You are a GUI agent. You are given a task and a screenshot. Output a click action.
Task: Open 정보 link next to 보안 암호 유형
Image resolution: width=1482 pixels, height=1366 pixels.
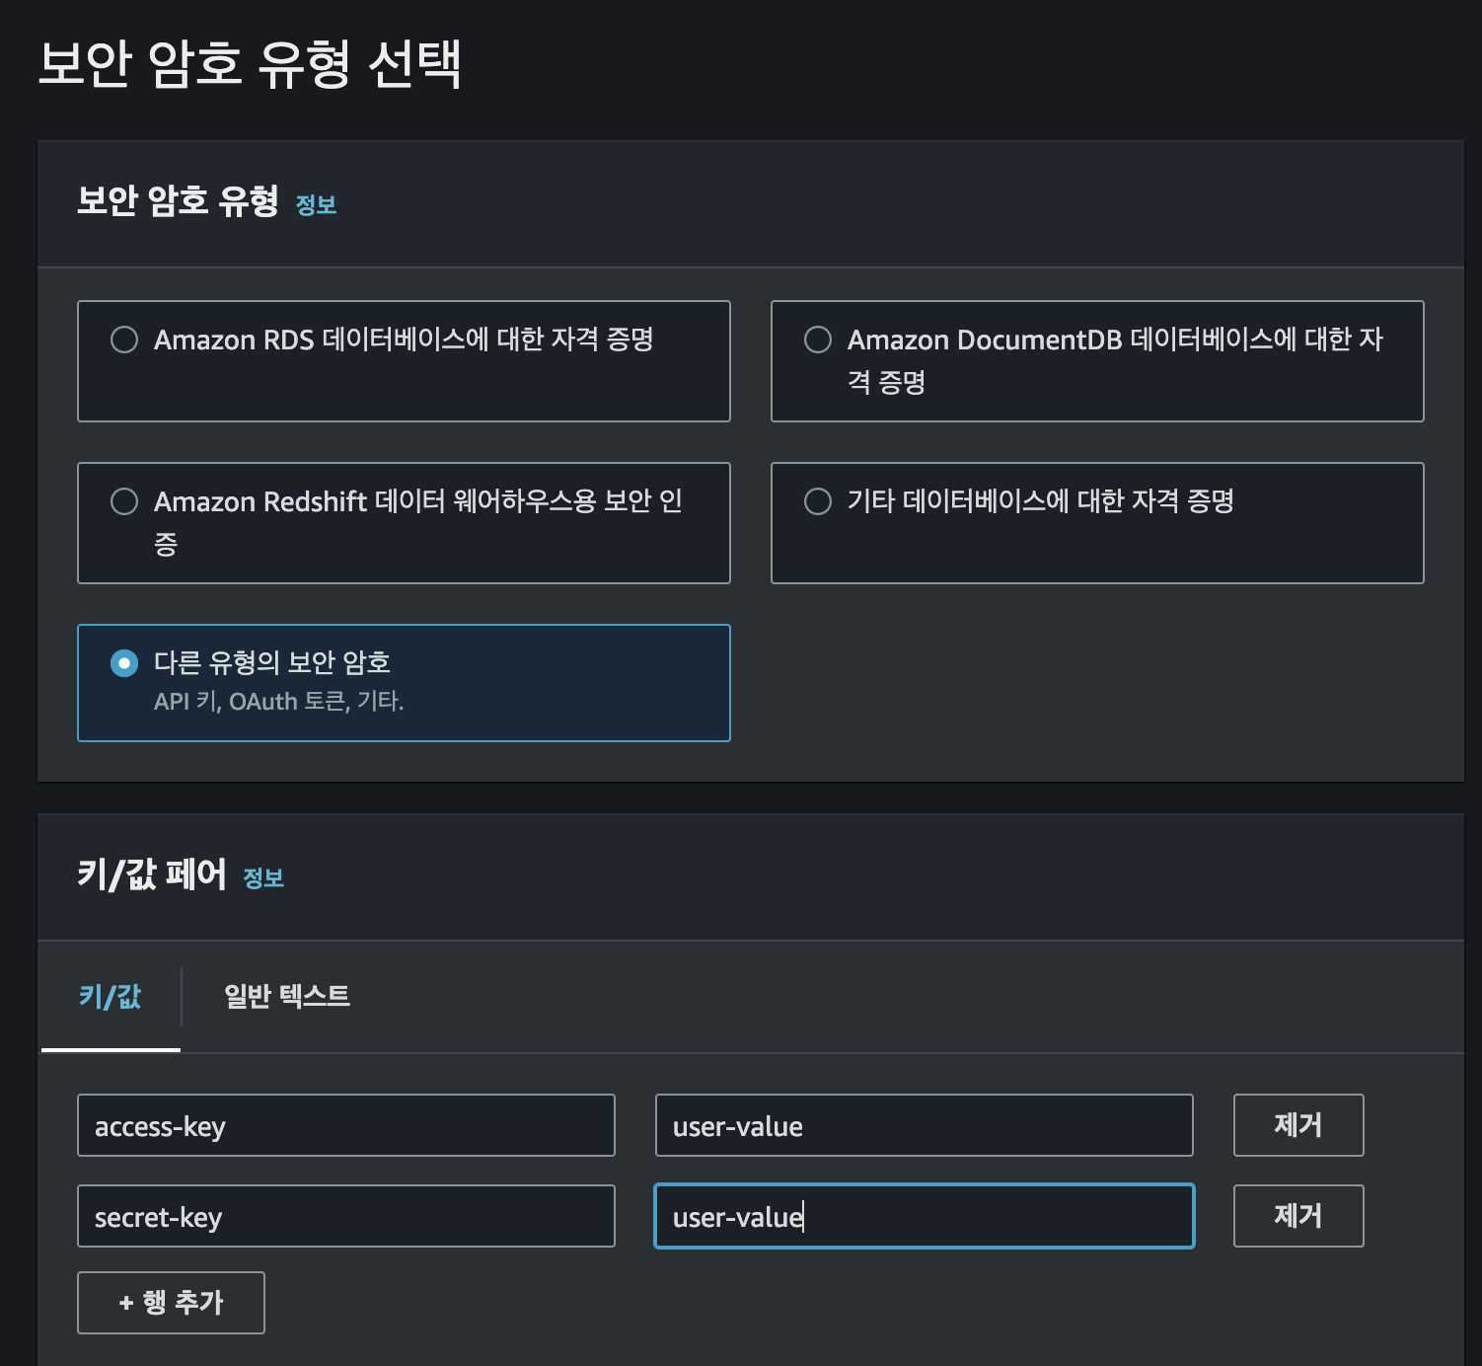(316, 204)
